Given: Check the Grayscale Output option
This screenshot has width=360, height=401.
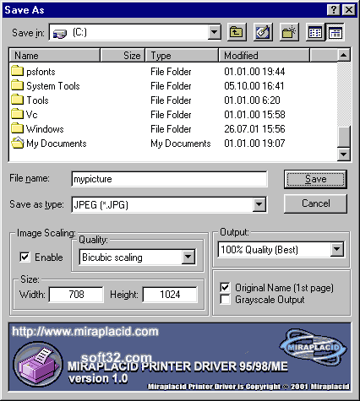Looking at the screenshot, I should pyautogui.click(x=225, y=300).
